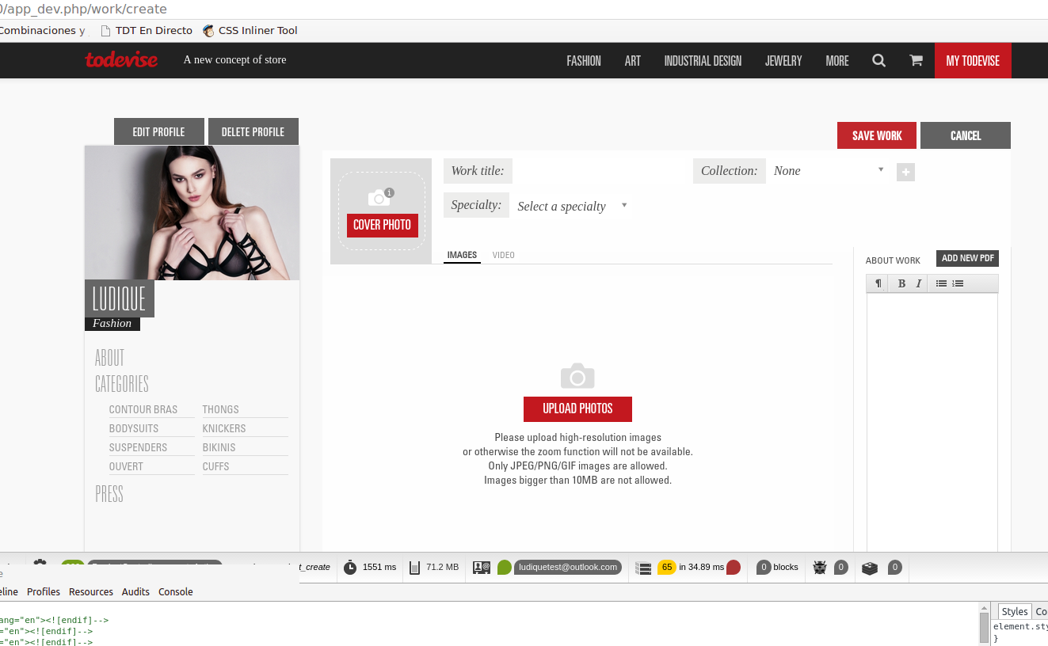Switch to the IMAGES tab
Image resolution: width=1048 pixels, height=646 pixels.
pyautogui.click(x=462, y=255)
